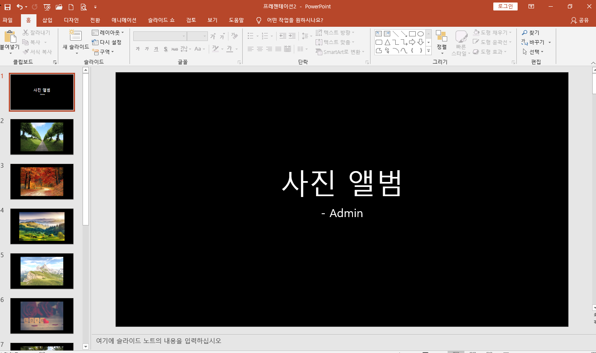Image resolution: width=596 pixels, height=353 pixels.
Task: Open a file using the folder icon
Action: (x=59, y=7)
